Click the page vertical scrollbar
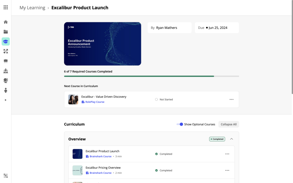Image resolution: width=293 pixels, height=183 pixels. (292, 47)
